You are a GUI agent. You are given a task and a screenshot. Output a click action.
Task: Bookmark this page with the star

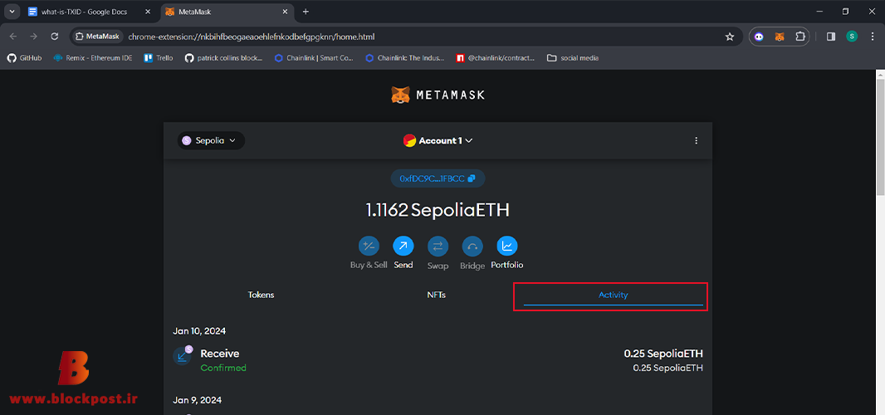729,37
